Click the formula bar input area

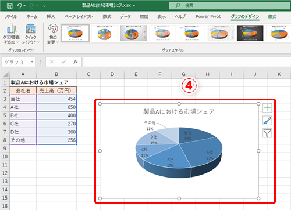click(187, 62)
